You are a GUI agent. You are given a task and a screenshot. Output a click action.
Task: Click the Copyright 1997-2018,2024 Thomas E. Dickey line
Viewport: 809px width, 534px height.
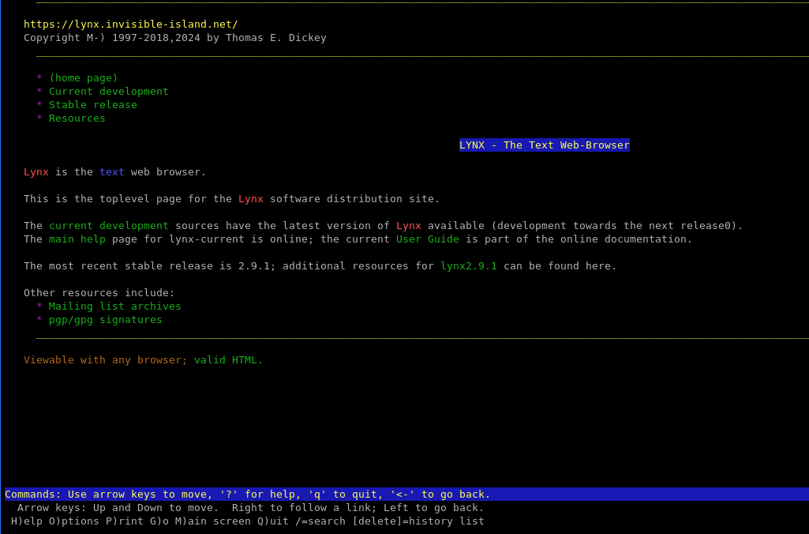[175, 38]
